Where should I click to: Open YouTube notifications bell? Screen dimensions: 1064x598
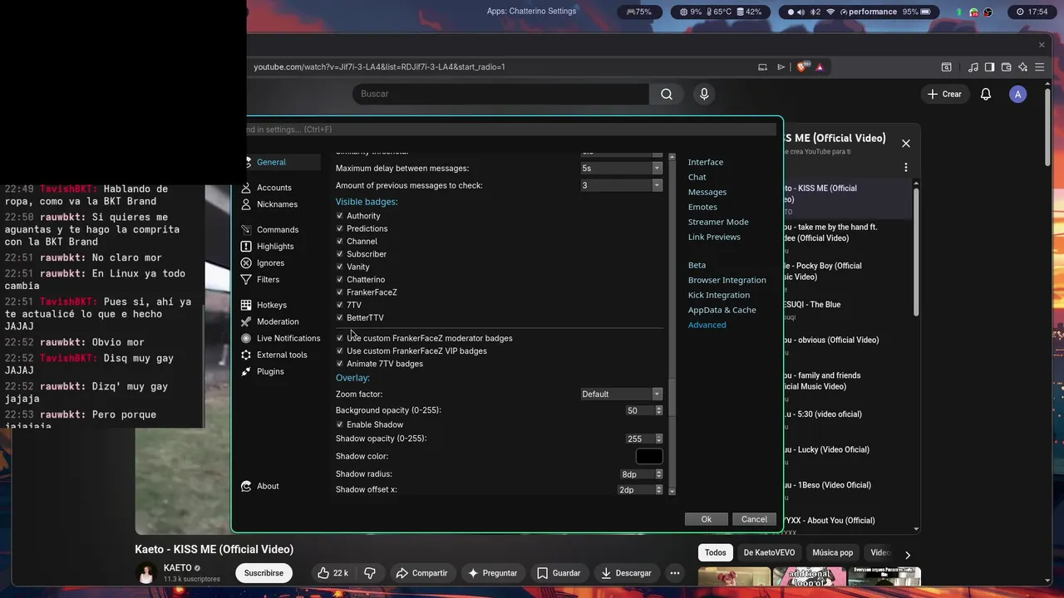pos(986,95)
